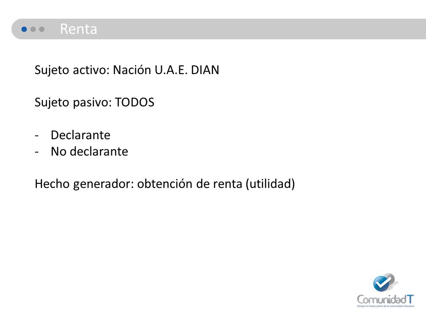Click the Declarante bullet item
Screen dimensions: 426x319
click(80, 135)
